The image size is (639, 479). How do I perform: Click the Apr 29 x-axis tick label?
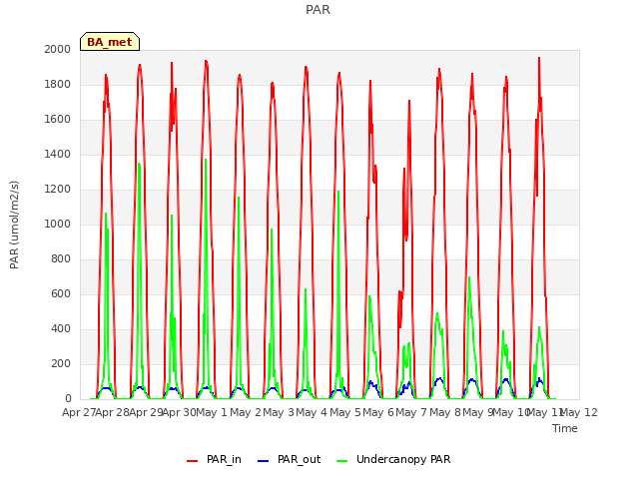(146, 412)
